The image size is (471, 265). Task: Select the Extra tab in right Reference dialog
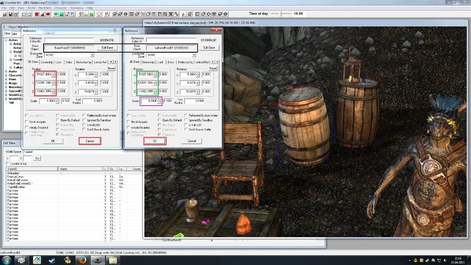coord(171,62)
